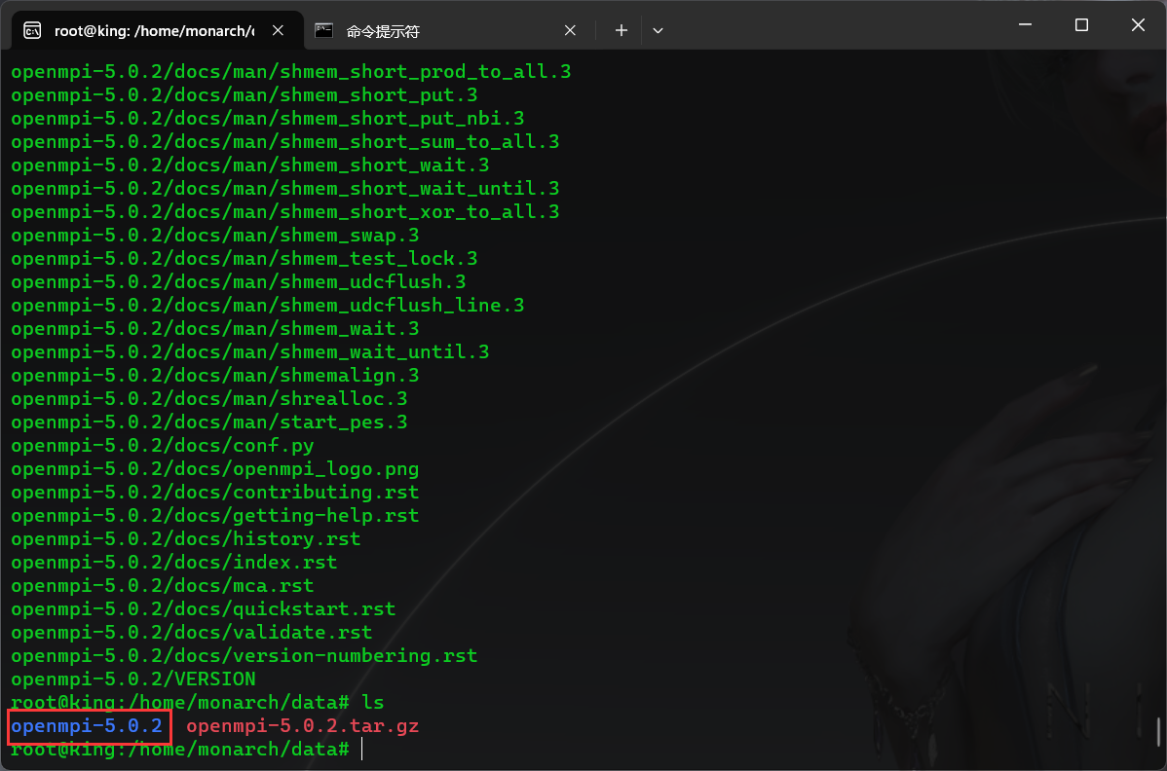The height and width of the screenshot is (771, 1167).
Task: Click the prompt line containing the ls command
Action: pos(197,703)
